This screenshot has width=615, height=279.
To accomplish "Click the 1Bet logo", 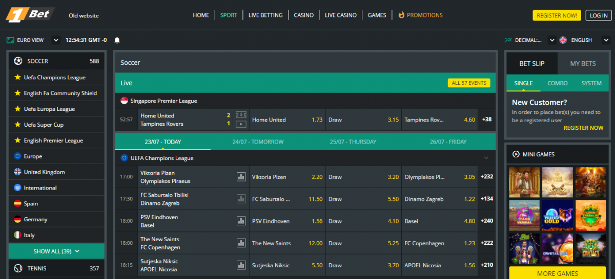I will [x=30, y=15].
